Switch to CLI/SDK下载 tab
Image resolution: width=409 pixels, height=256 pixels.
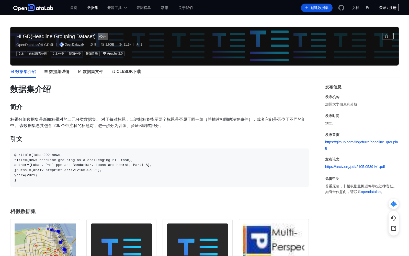(x=126, y=72)
